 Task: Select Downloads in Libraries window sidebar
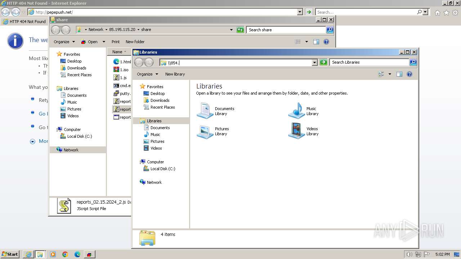click(156, 100)
